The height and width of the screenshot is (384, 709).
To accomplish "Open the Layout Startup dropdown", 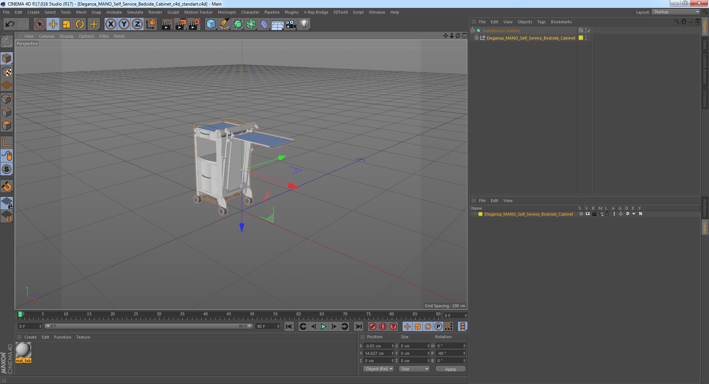I will click(x=676, y=12).
